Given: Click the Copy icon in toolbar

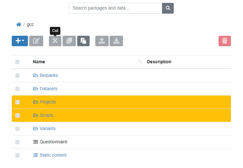Looking at the screenshot, I should [69, 41].
